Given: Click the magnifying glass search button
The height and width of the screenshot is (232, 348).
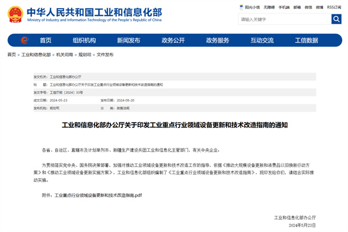Looking at the screenshot, I should (336, 19).
